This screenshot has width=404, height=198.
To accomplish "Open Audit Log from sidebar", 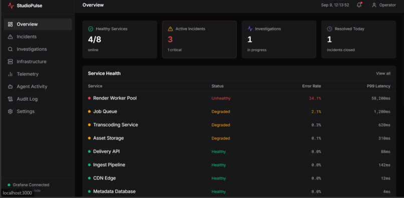I will tap(38, 99).
